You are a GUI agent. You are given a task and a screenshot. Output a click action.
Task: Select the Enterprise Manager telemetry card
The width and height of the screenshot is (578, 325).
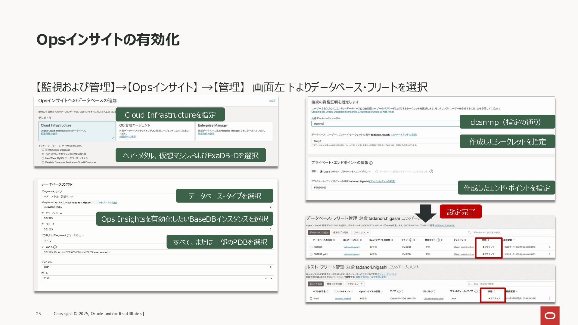click(234, 131)
